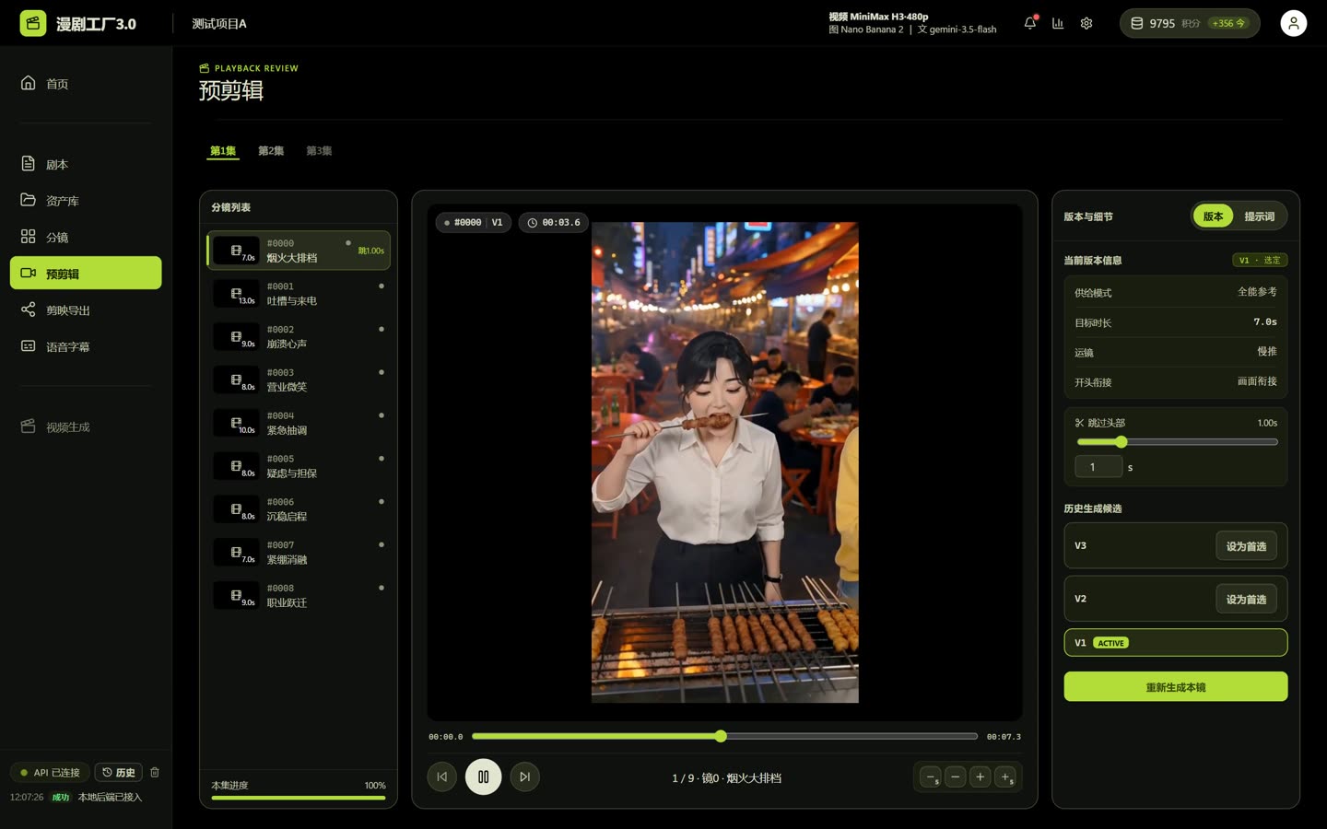The width and height of the screenshot is (1327, 829).
Task: Open 分镜 in the sidebar
Action: pyautogui.click(x=86, y=237)
